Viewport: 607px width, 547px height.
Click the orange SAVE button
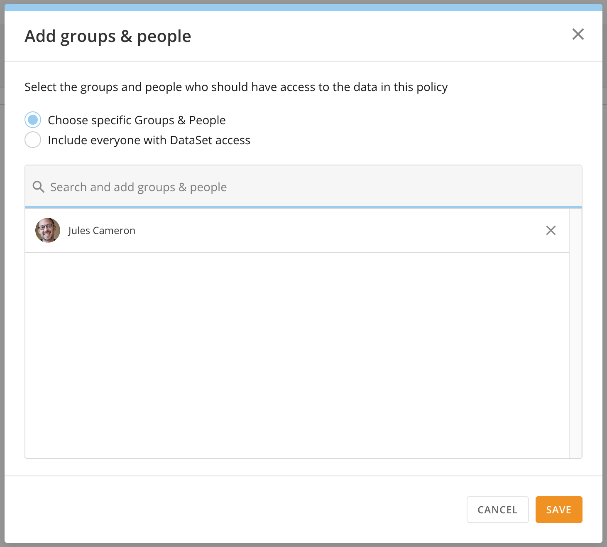click(559, 510)
